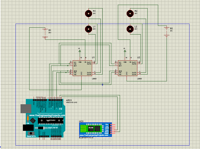
Task: Click the Reset BTN on the Arduino
Action: (31, 133)
